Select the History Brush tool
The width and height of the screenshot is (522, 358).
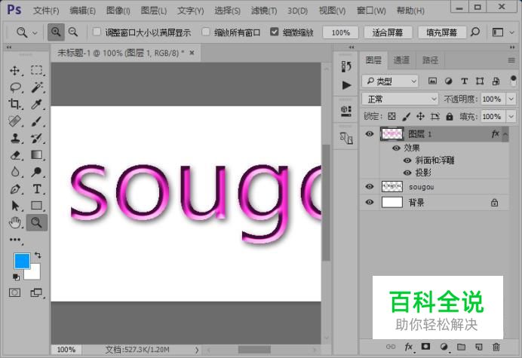click(36, 138)
